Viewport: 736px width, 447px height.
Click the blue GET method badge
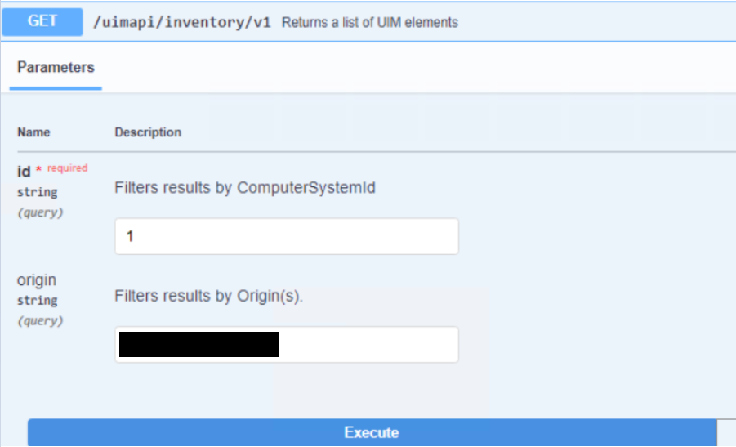click(42, 22)
